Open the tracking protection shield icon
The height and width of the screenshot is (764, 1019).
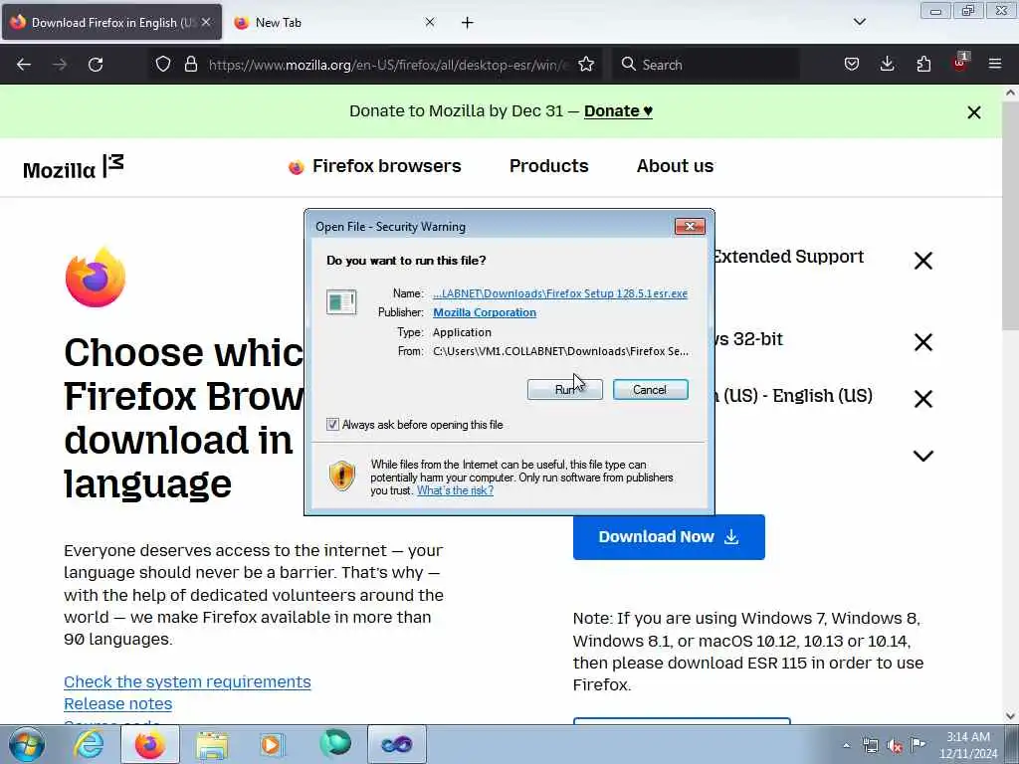[163, 65]
